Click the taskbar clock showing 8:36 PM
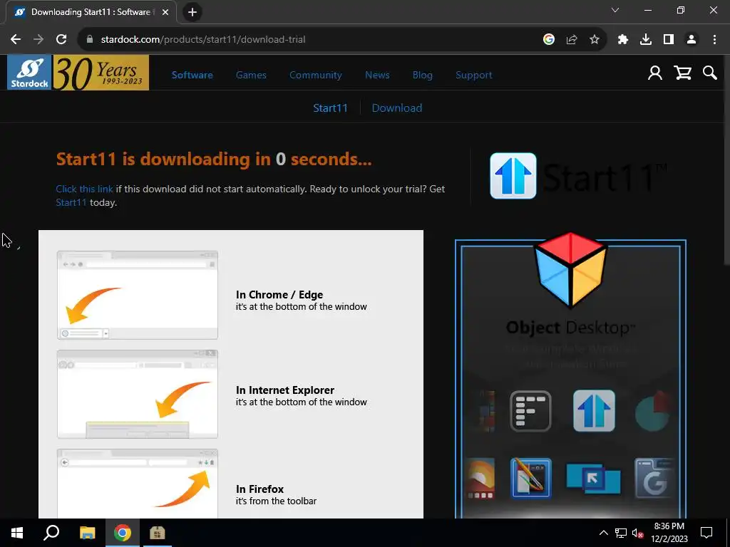 [x=669, y=533]
